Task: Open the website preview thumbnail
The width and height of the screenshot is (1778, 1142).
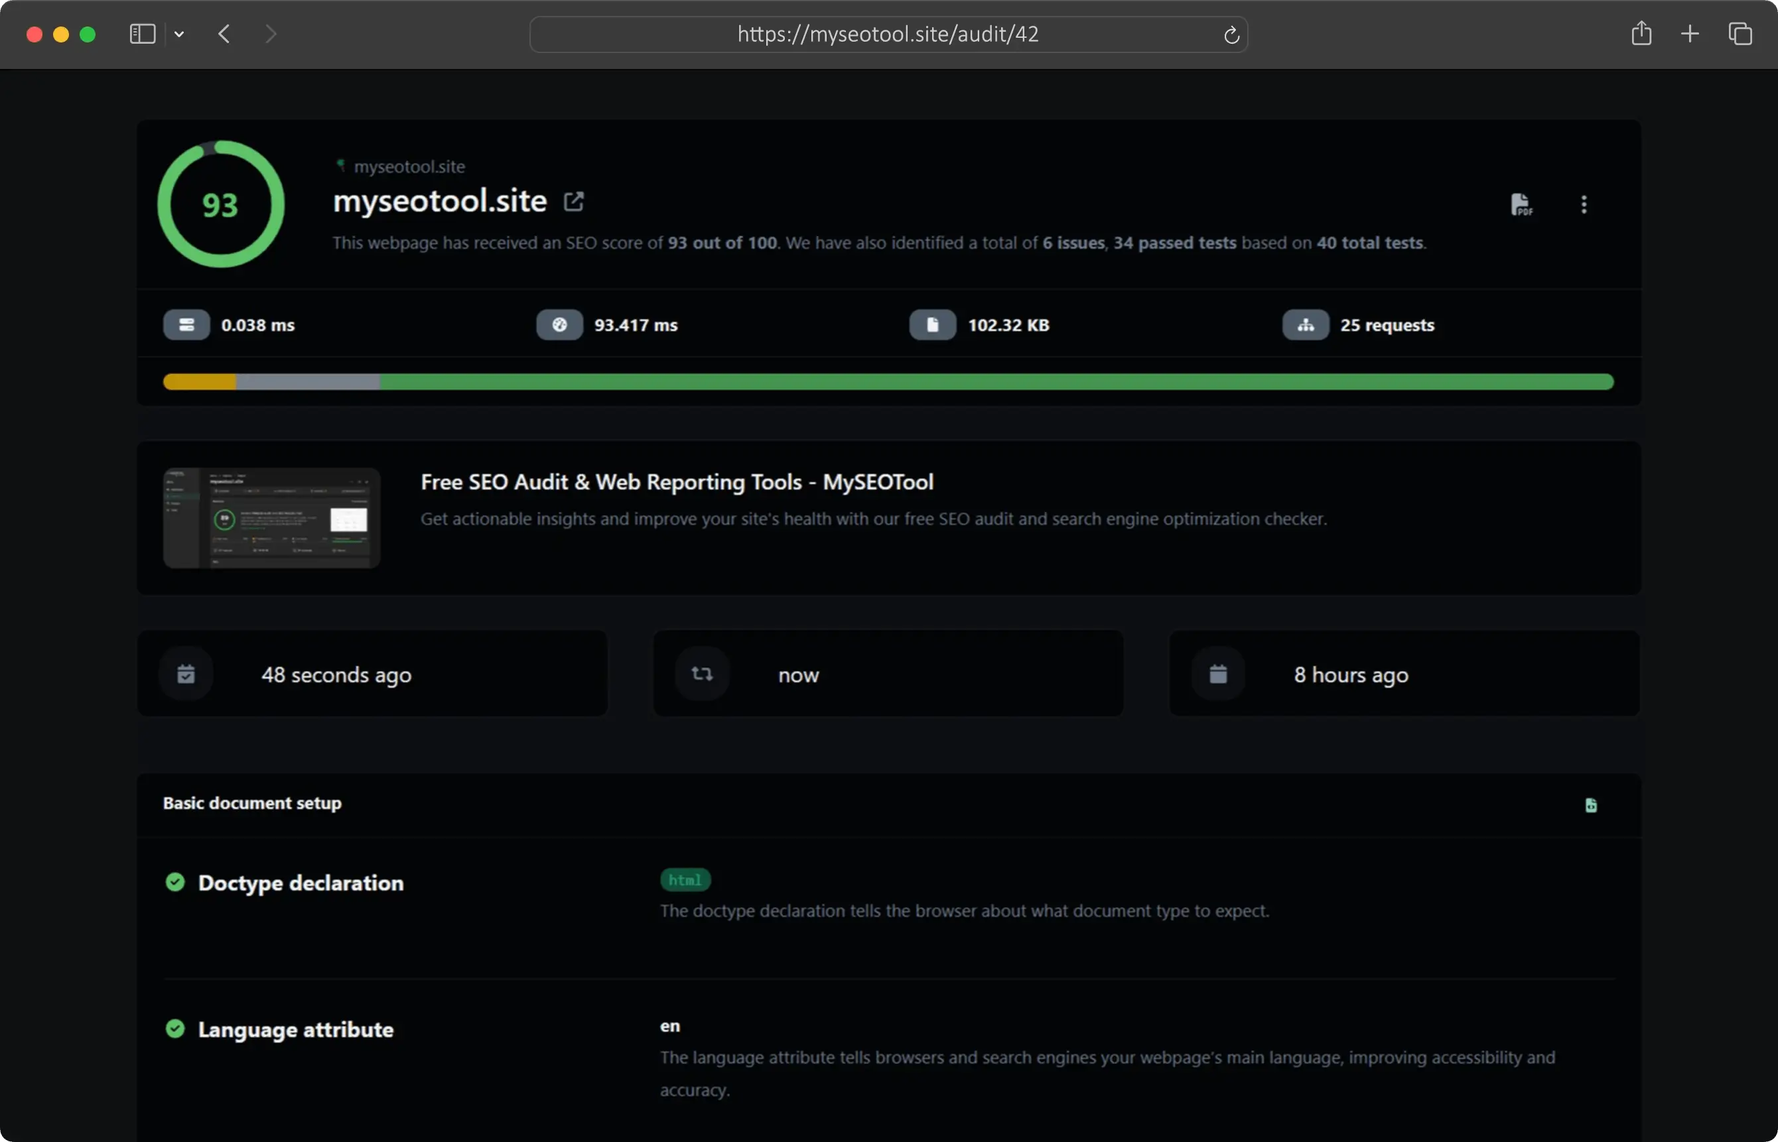Action: [x=271, y=517]
